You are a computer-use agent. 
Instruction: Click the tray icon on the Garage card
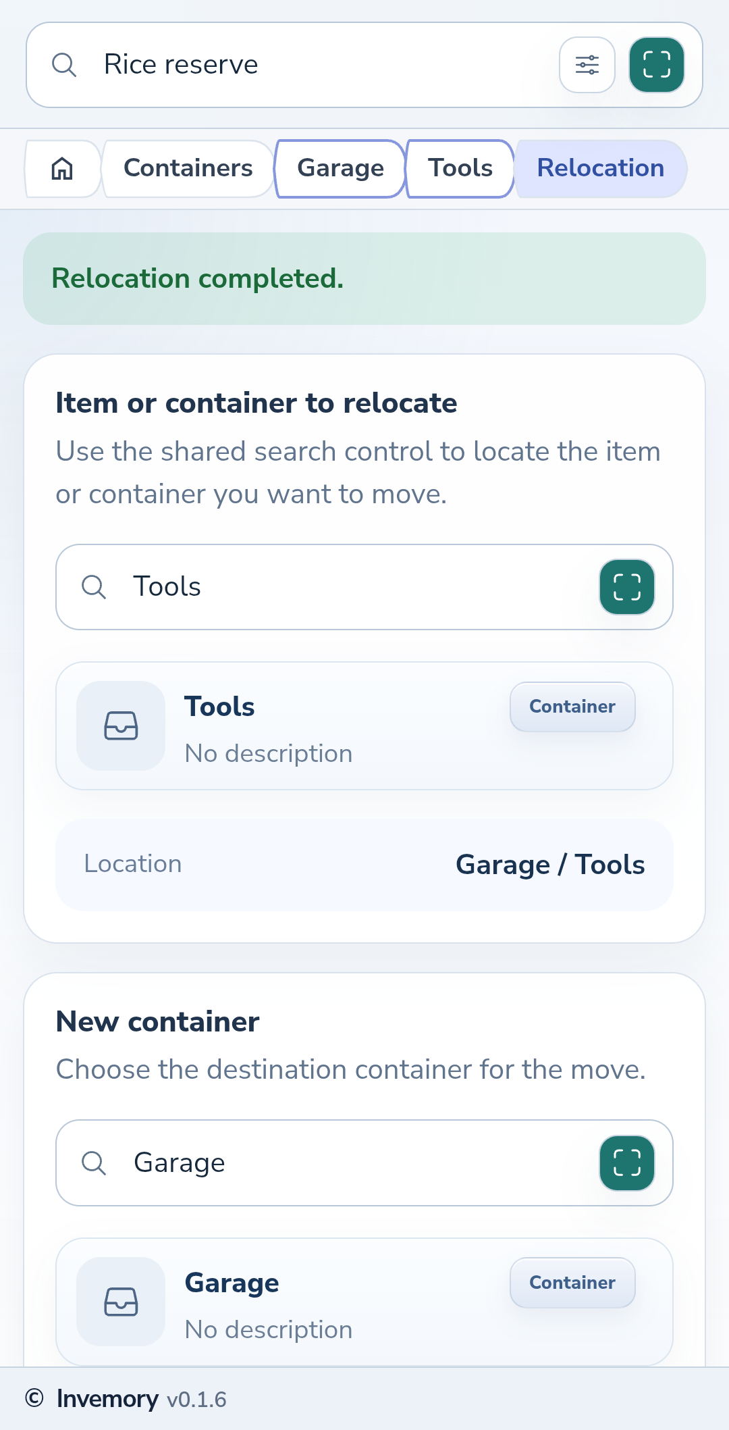point(121,1302)
